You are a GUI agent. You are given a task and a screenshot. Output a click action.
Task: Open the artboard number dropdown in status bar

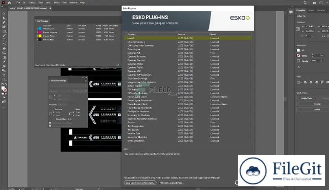[51, 189]
